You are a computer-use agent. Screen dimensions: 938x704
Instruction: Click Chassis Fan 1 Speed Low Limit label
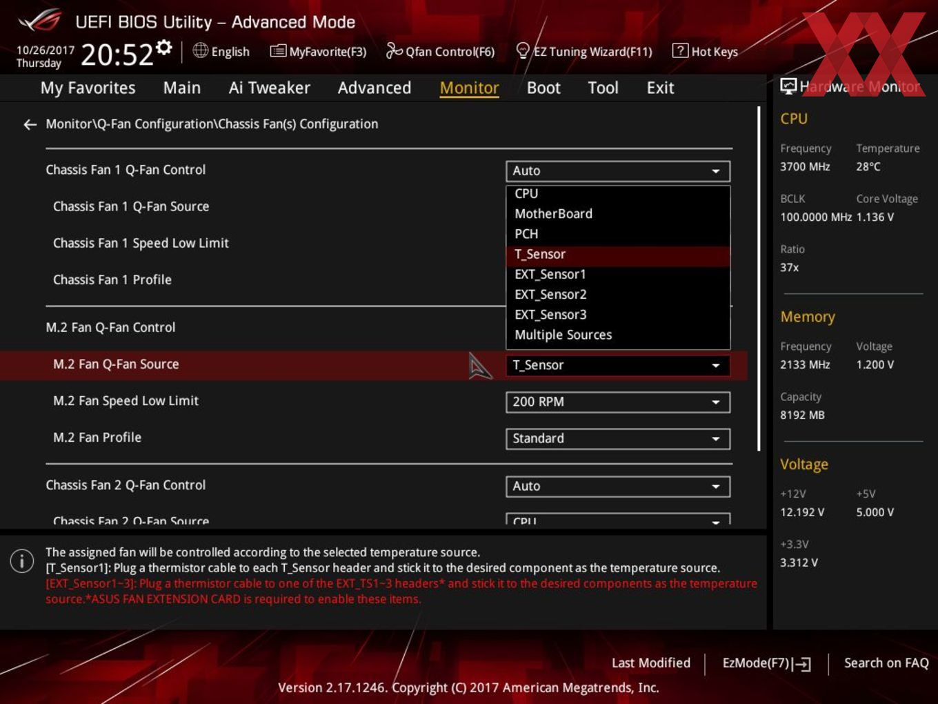pyautogui.click(x=141, y=243)
